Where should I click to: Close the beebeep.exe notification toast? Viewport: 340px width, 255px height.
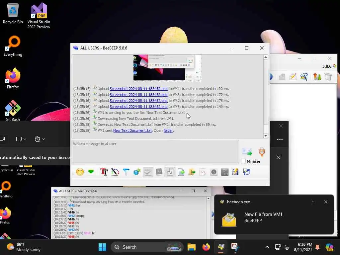point(326,202)
